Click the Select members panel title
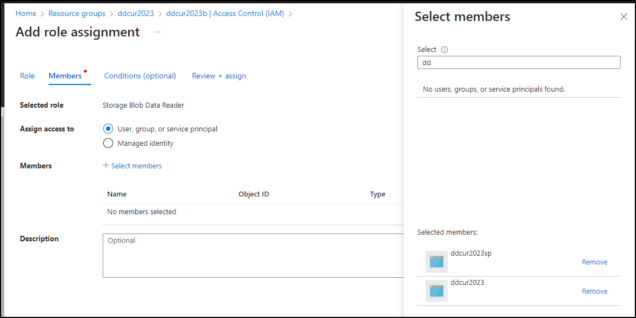636x318 pixels. pos(463,17)
